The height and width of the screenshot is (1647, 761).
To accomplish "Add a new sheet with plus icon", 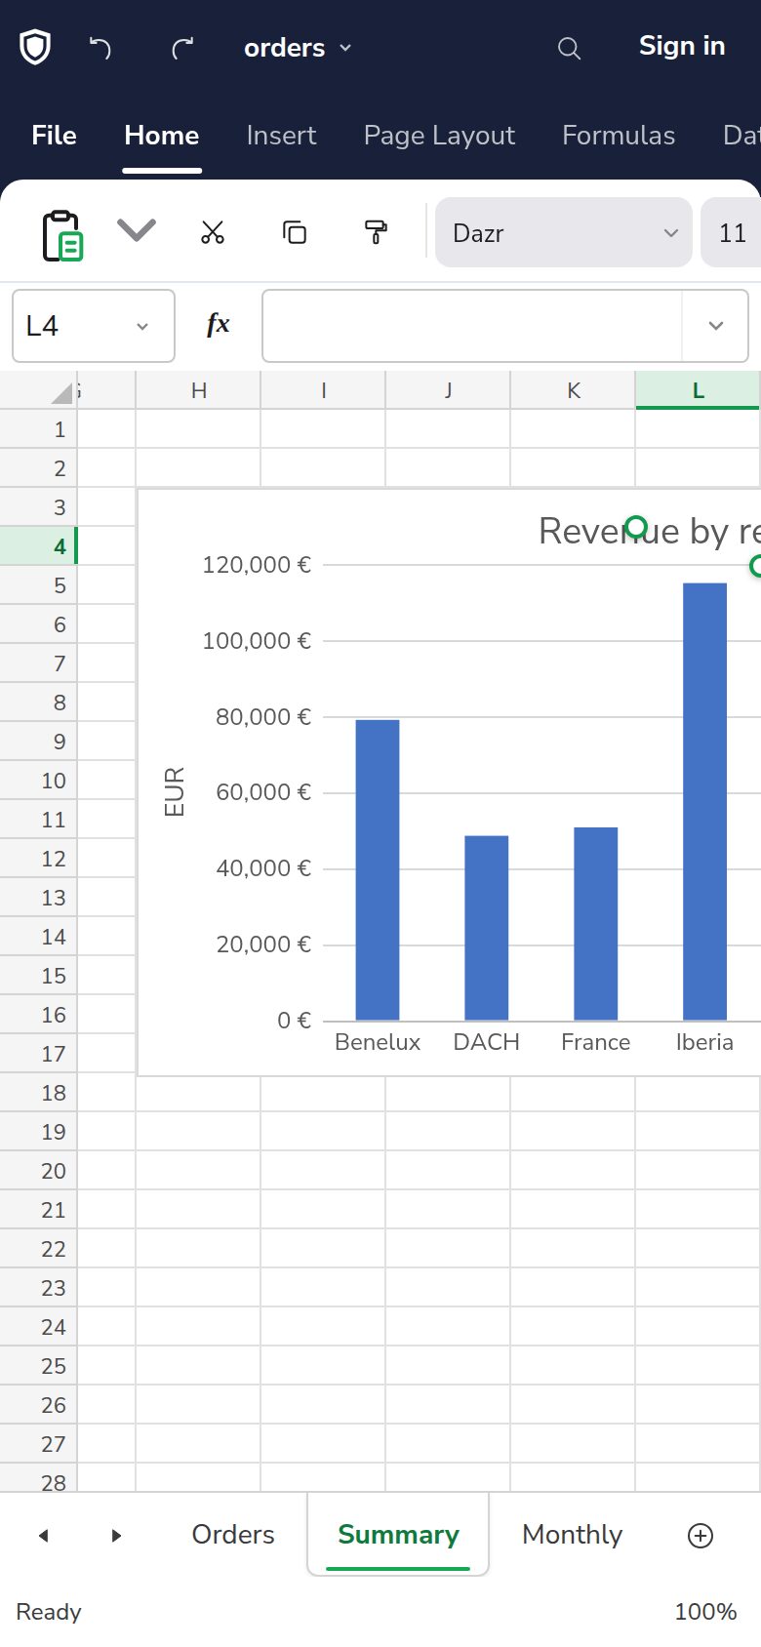I will 701,1536.
